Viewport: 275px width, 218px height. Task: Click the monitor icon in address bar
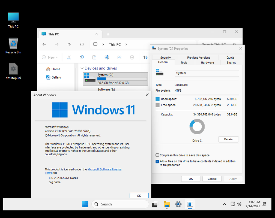tap(95, 44)
